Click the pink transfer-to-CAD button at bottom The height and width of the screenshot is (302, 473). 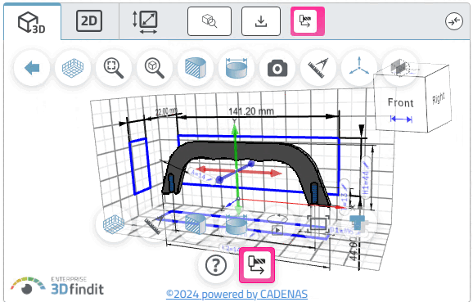pyautogui.click(x=257, y=265)
